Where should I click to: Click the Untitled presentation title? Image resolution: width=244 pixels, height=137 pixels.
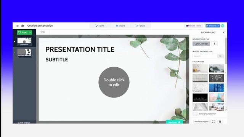40,25
